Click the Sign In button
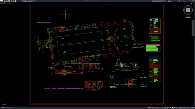Screen dimensions: 195x109 [170, 1]
